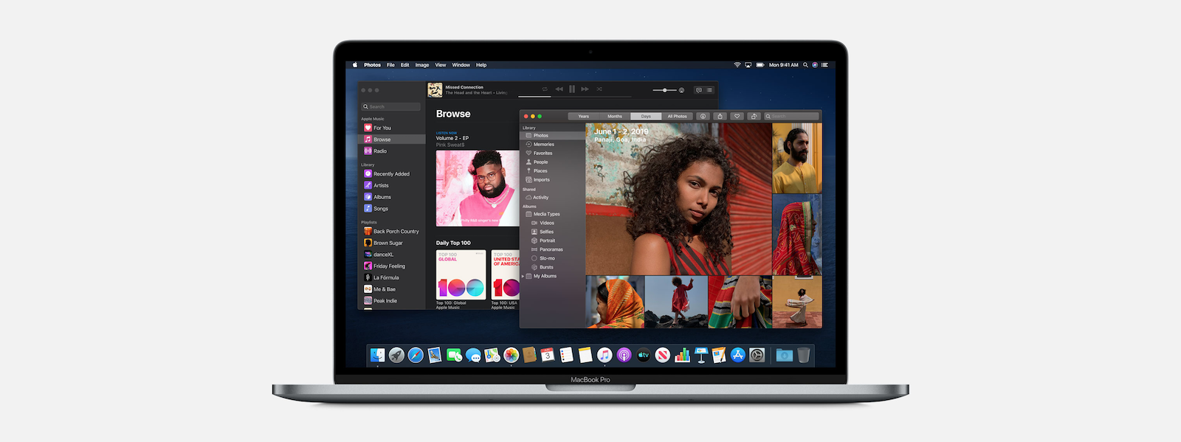Switch Photos to the All Photos view

[677, 117]
